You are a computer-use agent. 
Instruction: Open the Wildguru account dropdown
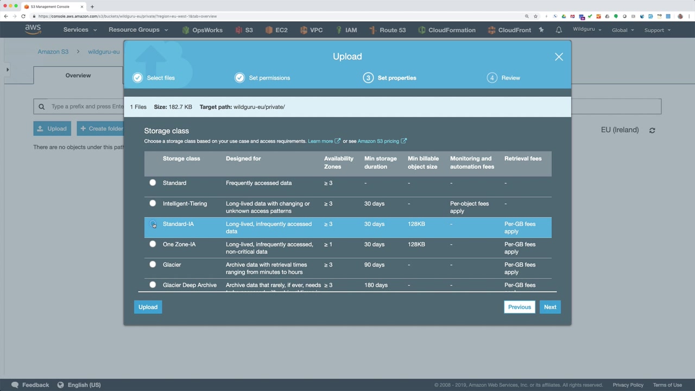tap(587, 29)
